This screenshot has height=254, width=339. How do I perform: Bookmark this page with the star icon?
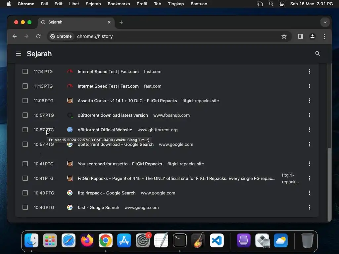point(284,36)
